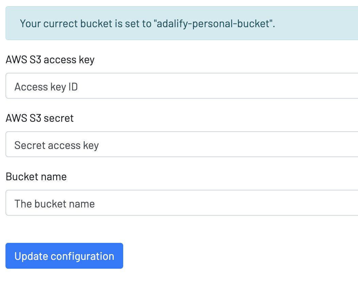
Task: Click the AWS S3 secret label
Action: click(x=39, y=118)
